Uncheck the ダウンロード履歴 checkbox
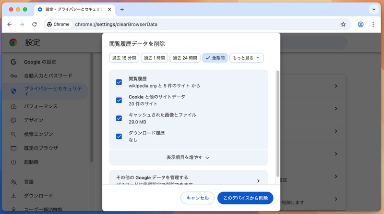The height and width of the screenshot is (214, 384). [x=119, y=136]
